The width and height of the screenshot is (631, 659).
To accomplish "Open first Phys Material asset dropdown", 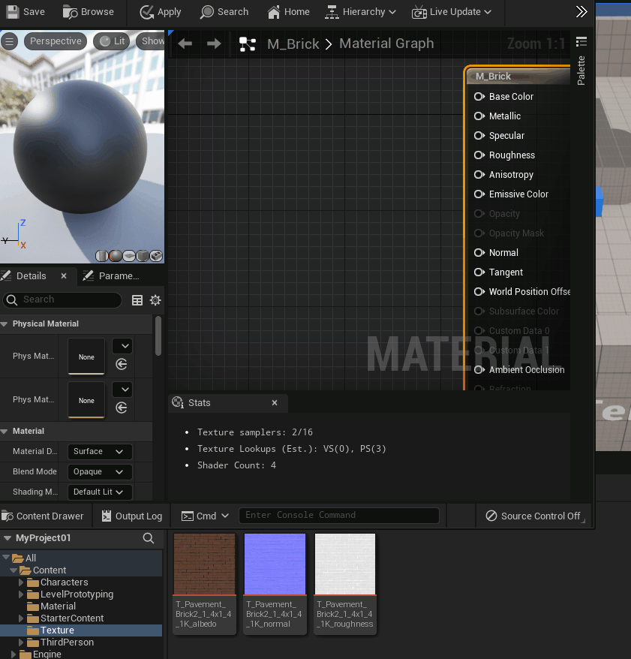I will (x=122, y=346).
